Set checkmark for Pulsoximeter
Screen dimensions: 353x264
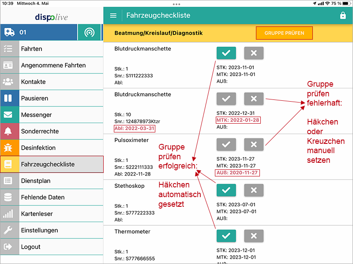(x=226, y=144)
